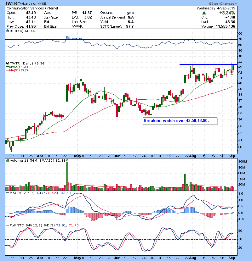Viewport: 252px width, 261px height.
Task: Click the TWTR (Daily) 43.36 chart label
Action: pos(27,64)
